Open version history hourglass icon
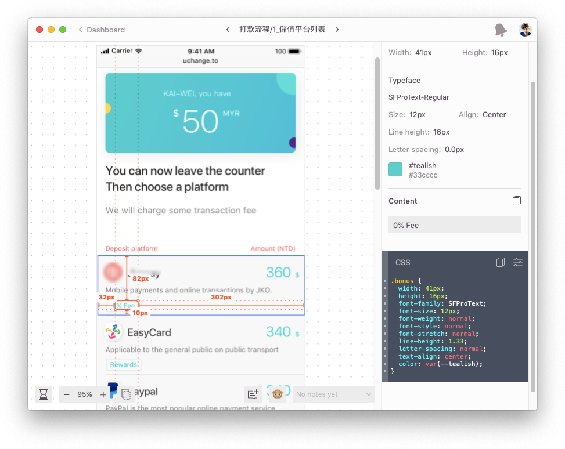 click(44, 394)
